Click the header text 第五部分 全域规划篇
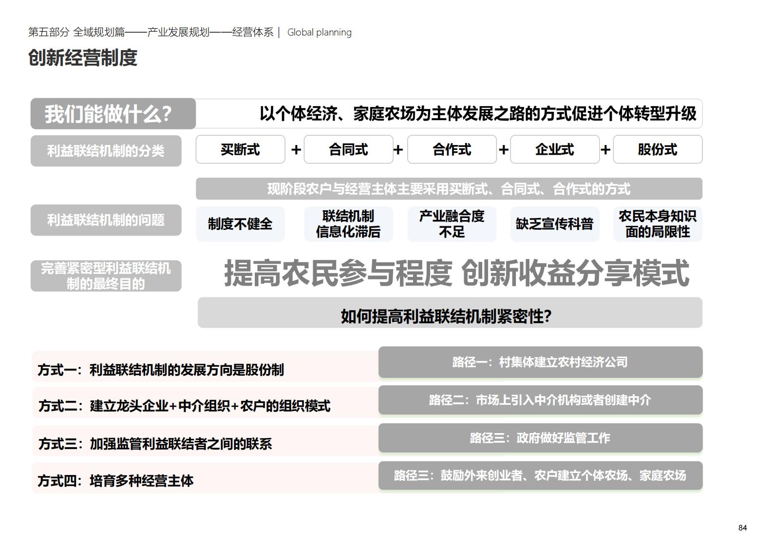Image resolution: width=773 pixels, height=546 pixels. 76,32
